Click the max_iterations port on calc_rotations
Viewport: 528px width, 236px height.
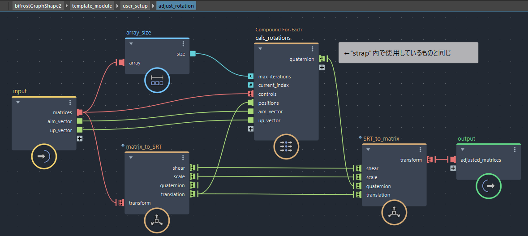tap(251, 77)
